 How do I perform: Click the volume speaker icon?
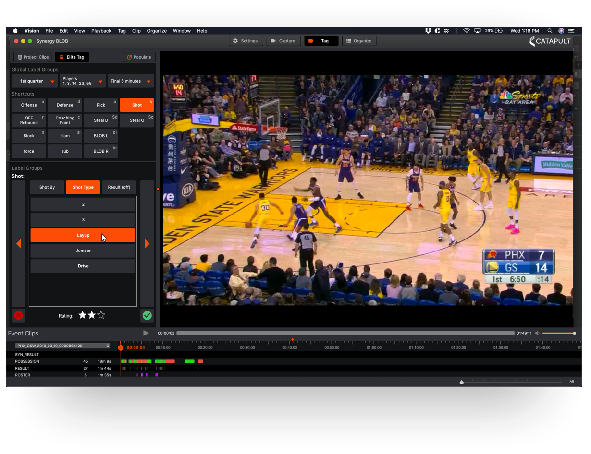tap(537, 333)
